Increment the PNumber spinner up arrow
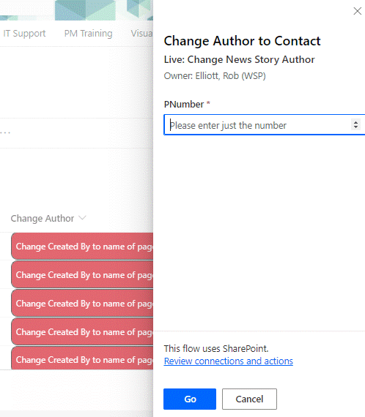 pos(355,122)
